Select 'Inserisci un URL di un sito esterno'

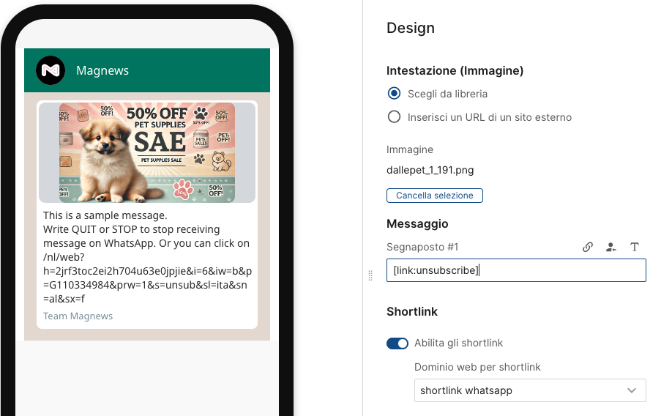coord(394,116)
